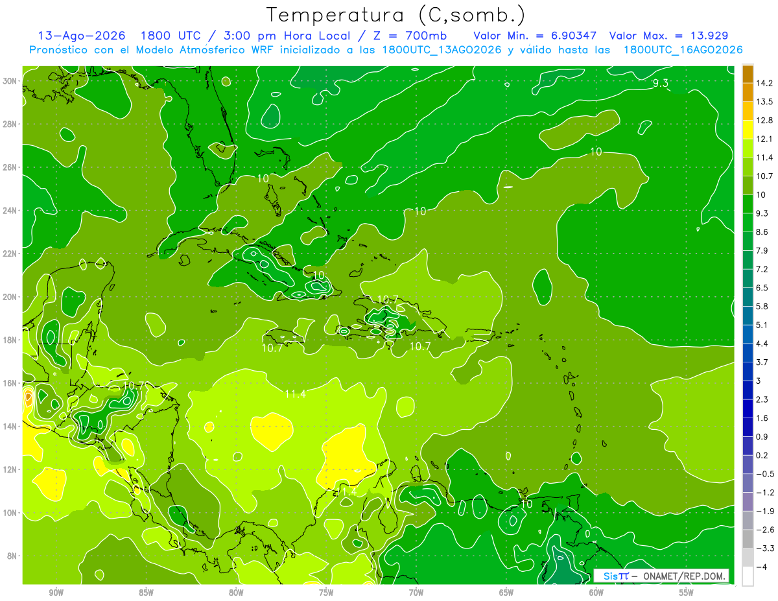Click "Valor Min. = 6.90347" text
Image resolution: width=778 pixels, height=601 pixels.
coord(536,36)
